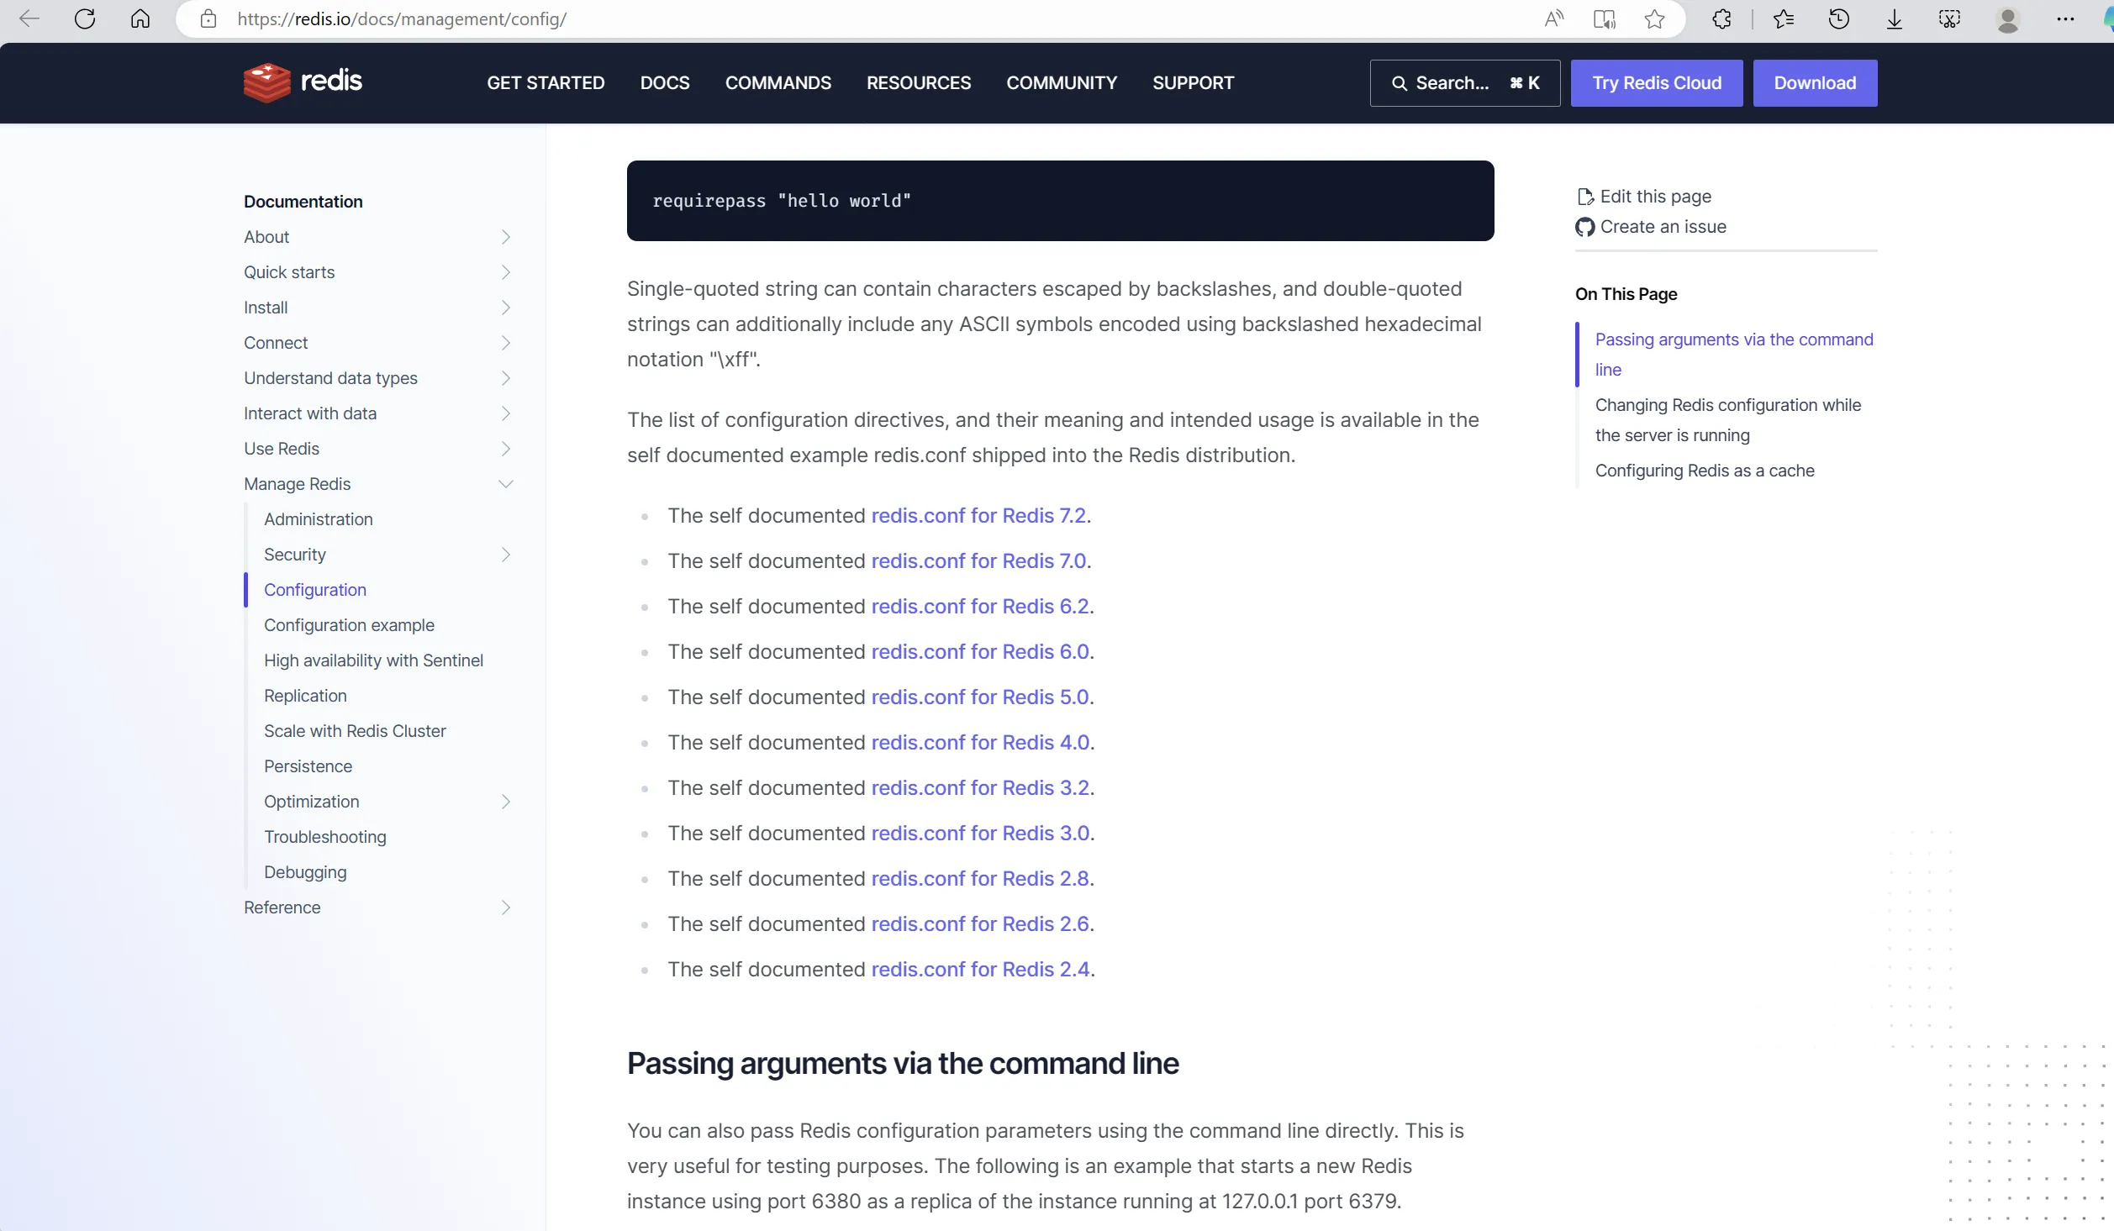Open browser settings ellipsis menu

pyautogui.click(x=2064, y=18)
